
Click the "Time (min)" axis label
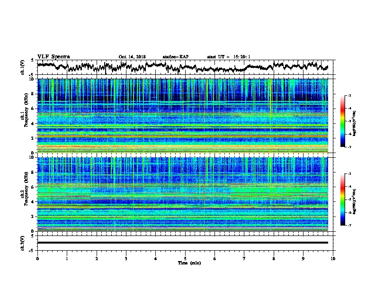(189, 263)
